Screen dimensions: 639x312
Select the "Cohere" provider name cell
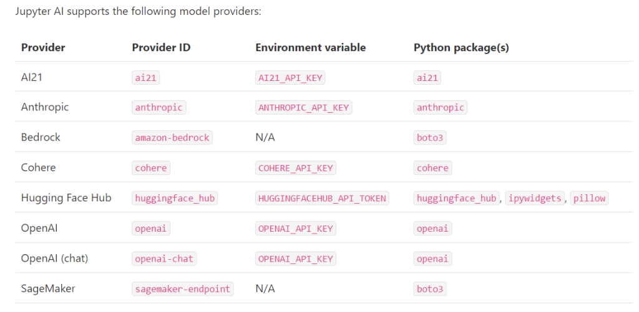(38, 168)
